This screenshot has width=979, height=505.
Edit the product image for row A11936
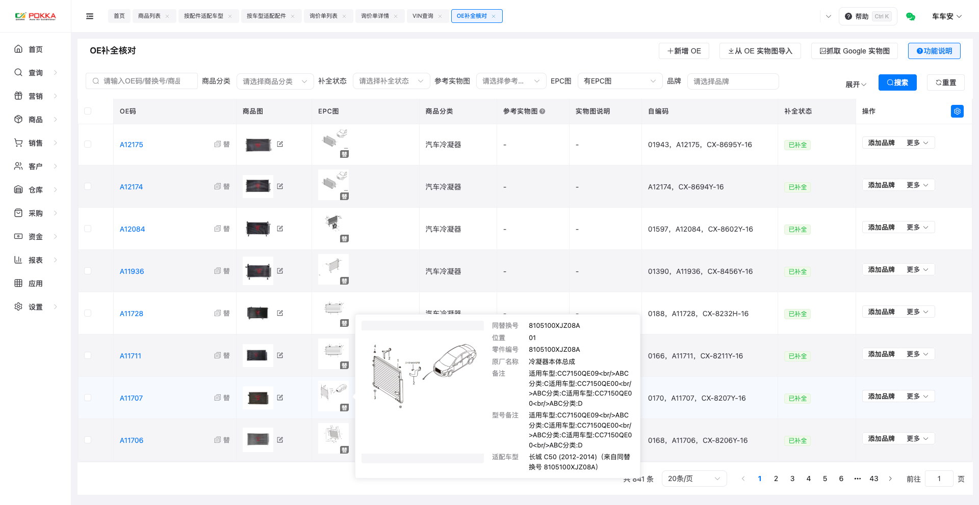point(280,271)
